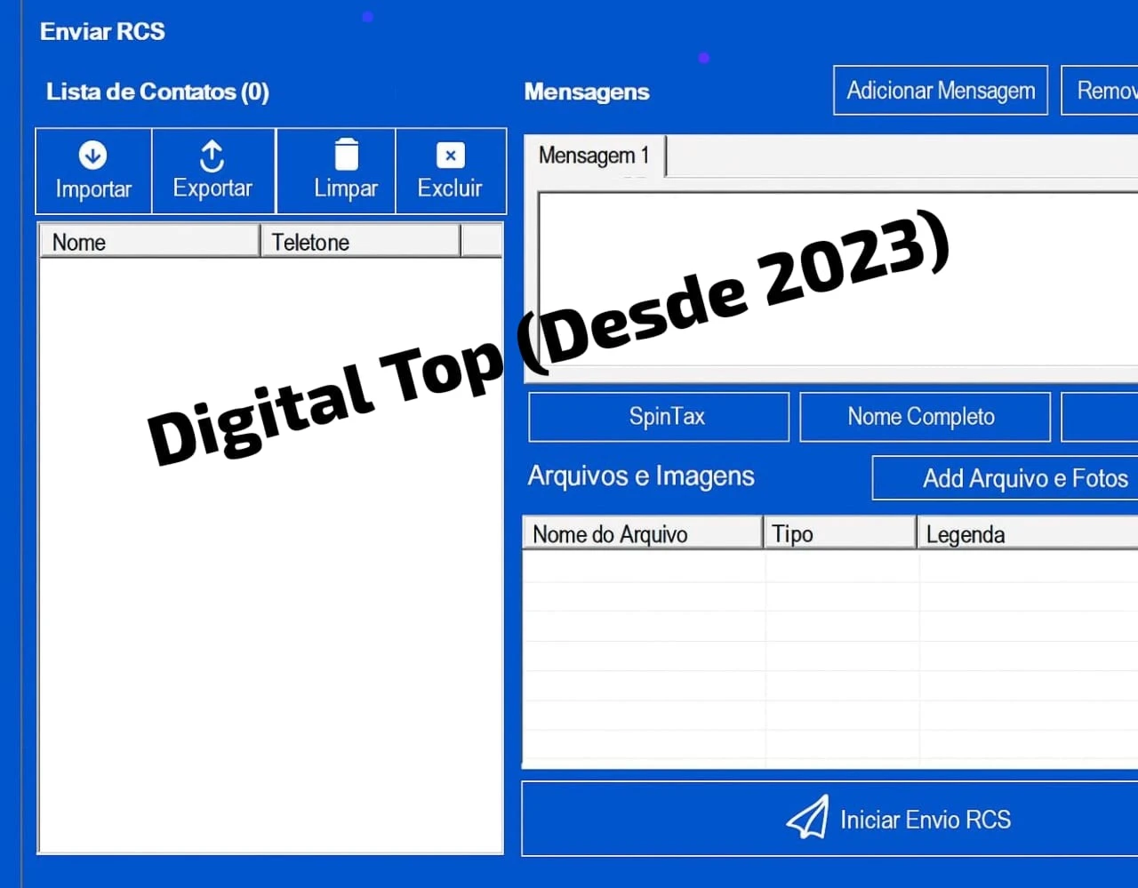The width and height of the screenshot is (1138, 888).
Task: Sort contacts by the Telefone column header
Action: click(x=359, y=242)
